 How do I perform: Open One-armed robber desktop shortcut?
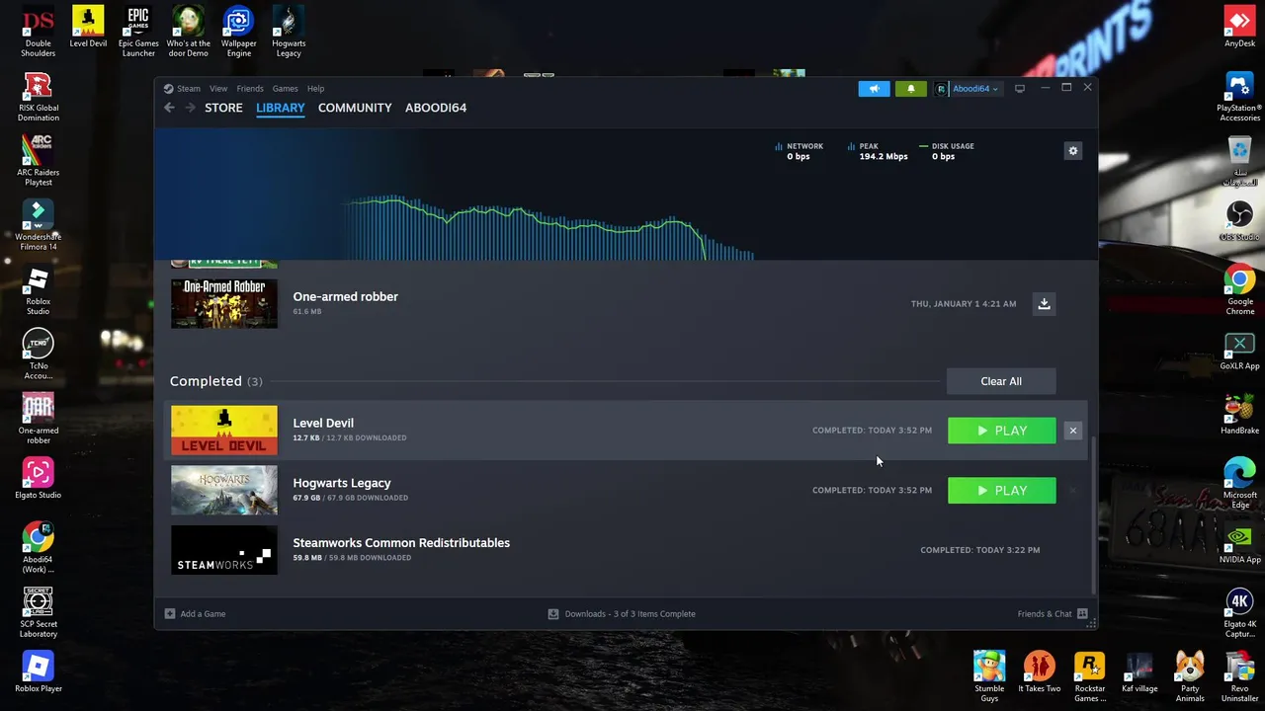click(39, 419)
